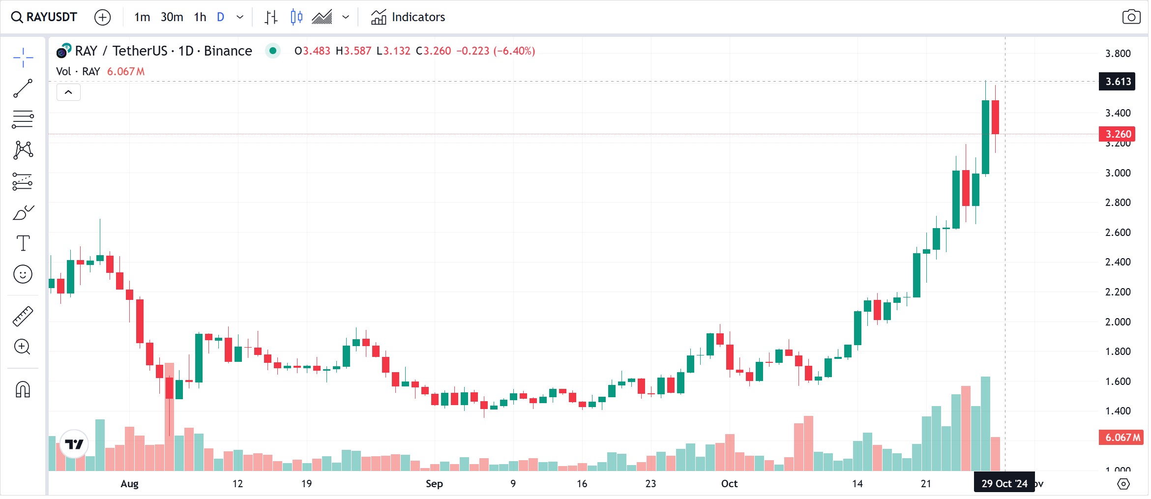Select the ruler measure tool

23,316
